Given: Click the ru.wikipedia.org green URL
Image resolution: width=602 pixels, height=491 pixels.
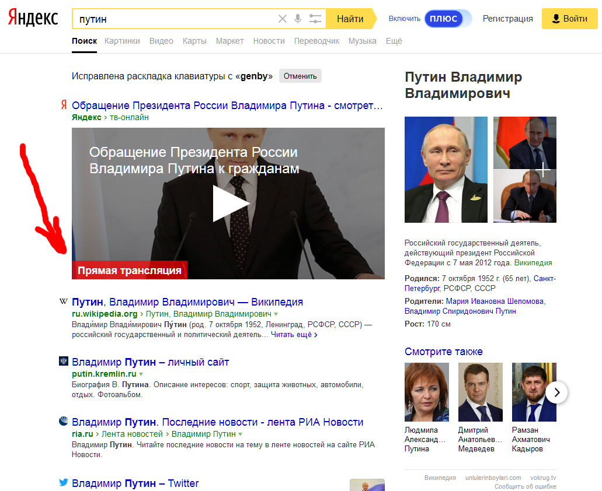Looking at the screenshot, I should pos(105,314).
